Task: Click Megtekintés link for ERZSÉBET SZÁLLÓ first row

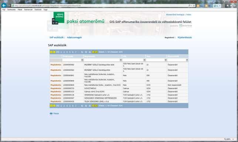Action: pos(56,65)
